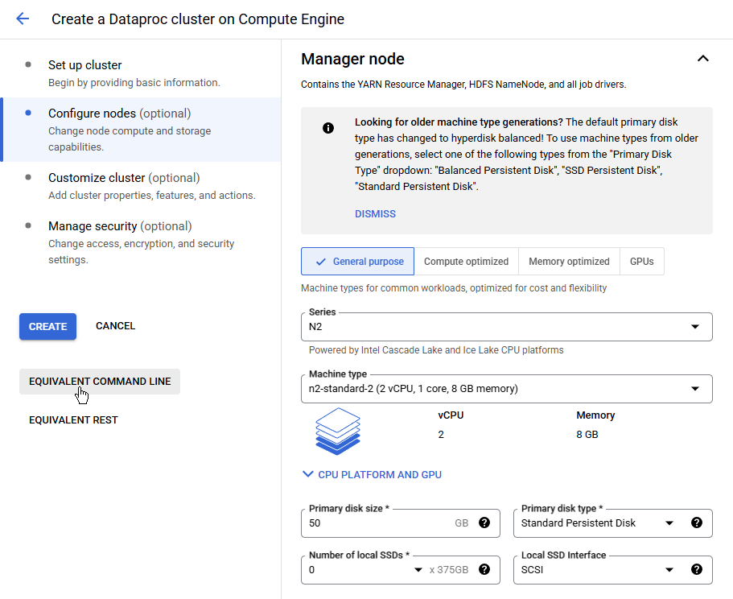Click the machine type stacked layers icon
The image size is (733, 599).
[x=338, y=431]
